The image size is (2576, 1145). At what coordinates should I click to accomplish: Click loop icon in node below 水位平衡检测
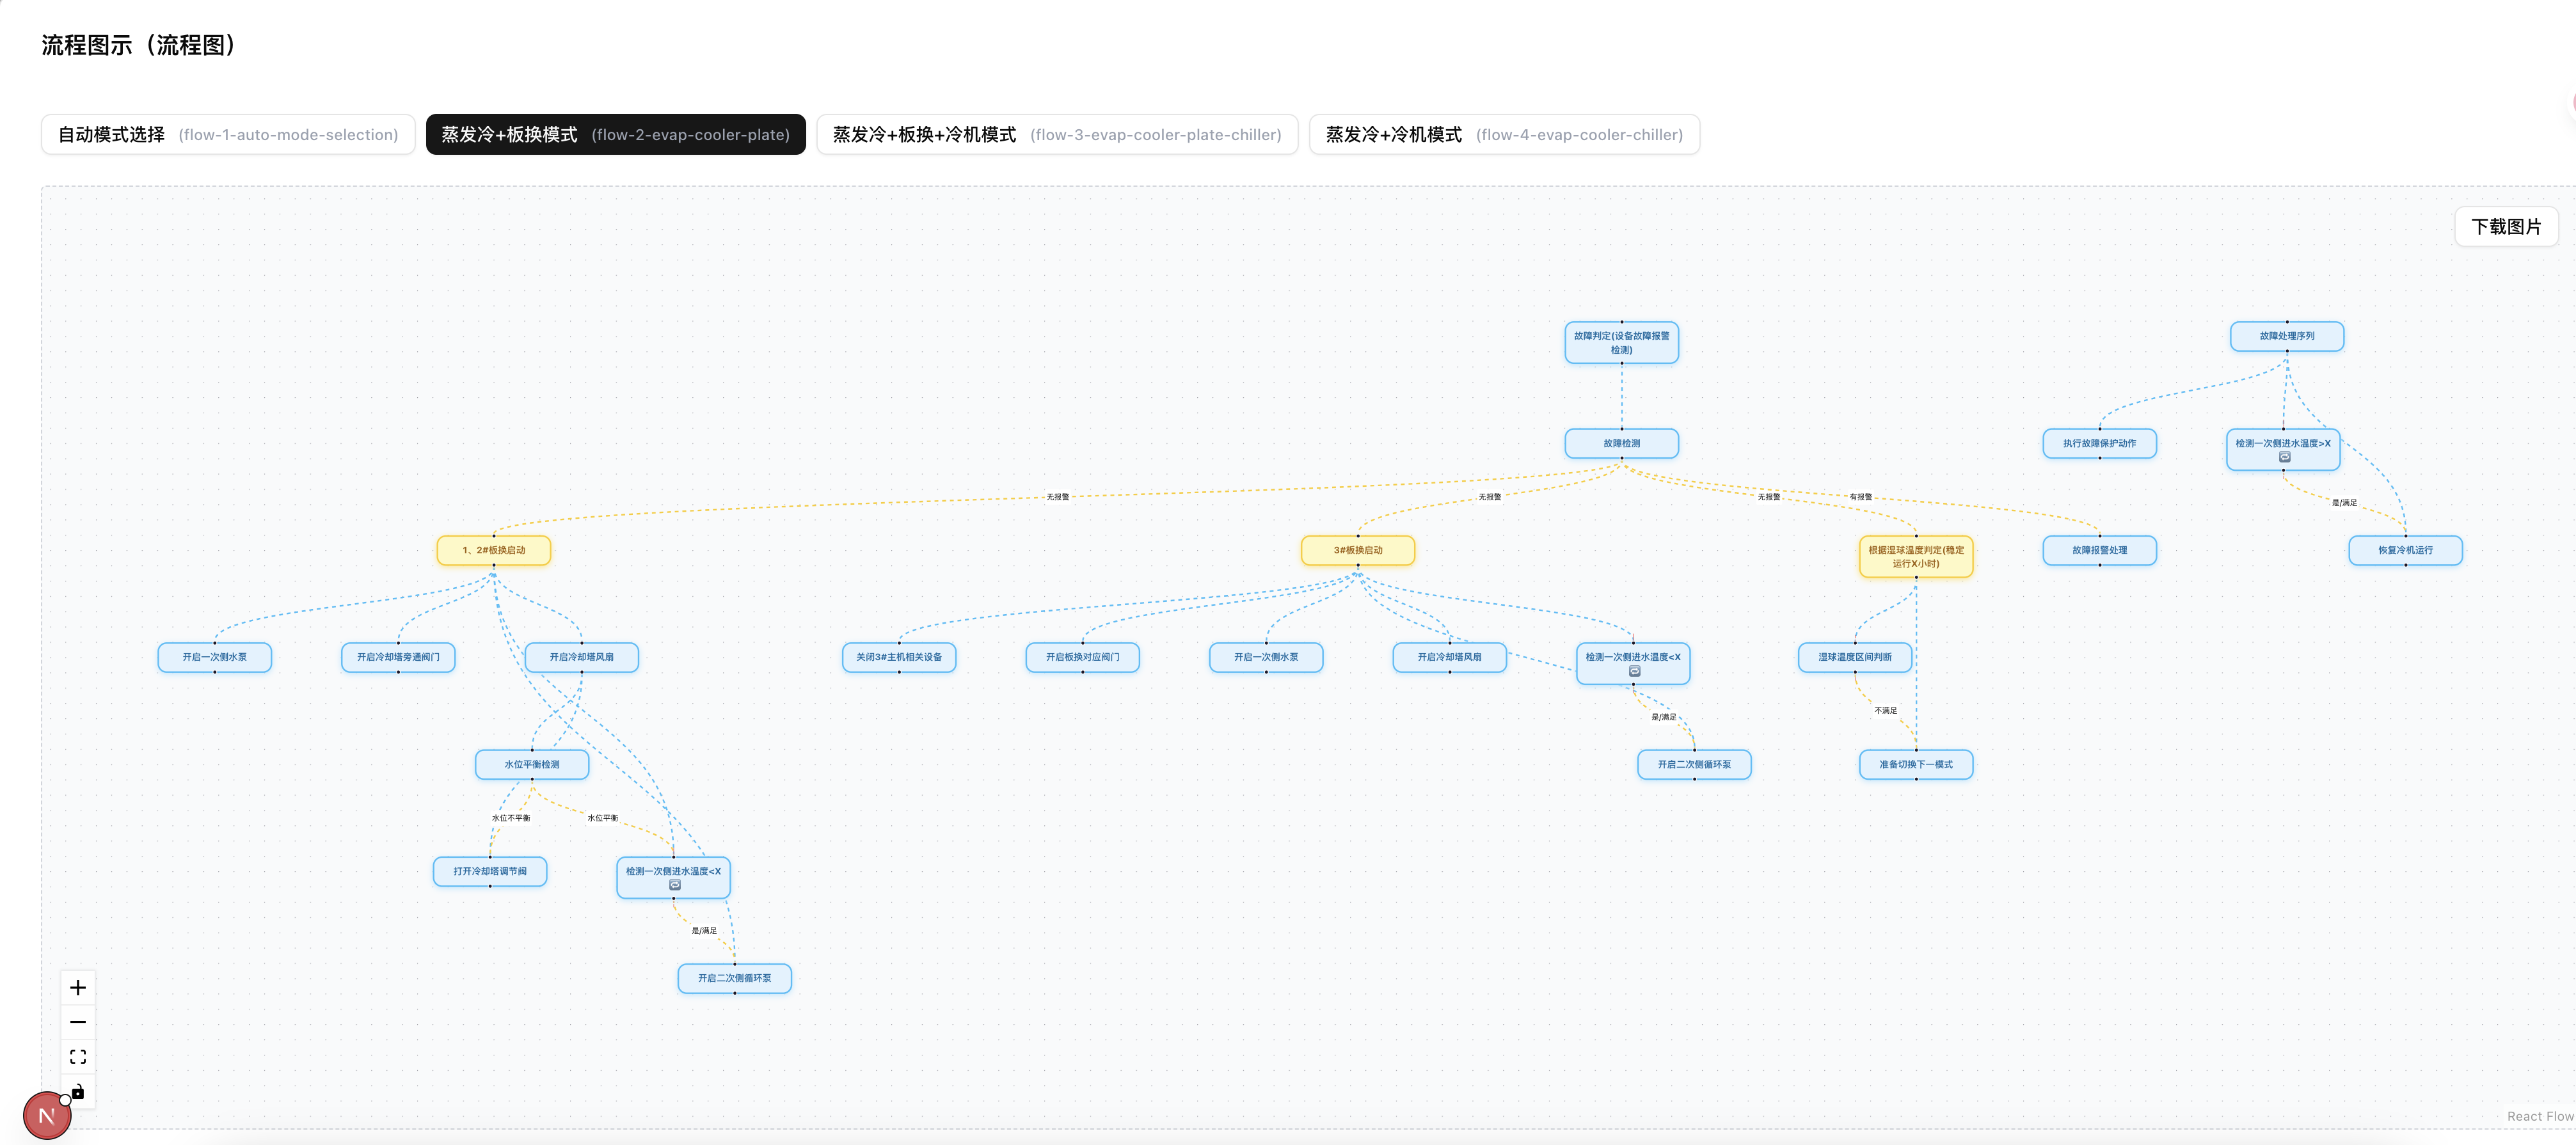(x=674, y=885)
